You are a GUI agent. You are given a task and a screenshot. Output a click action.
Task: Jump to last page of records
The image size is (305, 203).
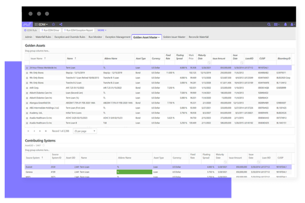(x=46, y=131)
